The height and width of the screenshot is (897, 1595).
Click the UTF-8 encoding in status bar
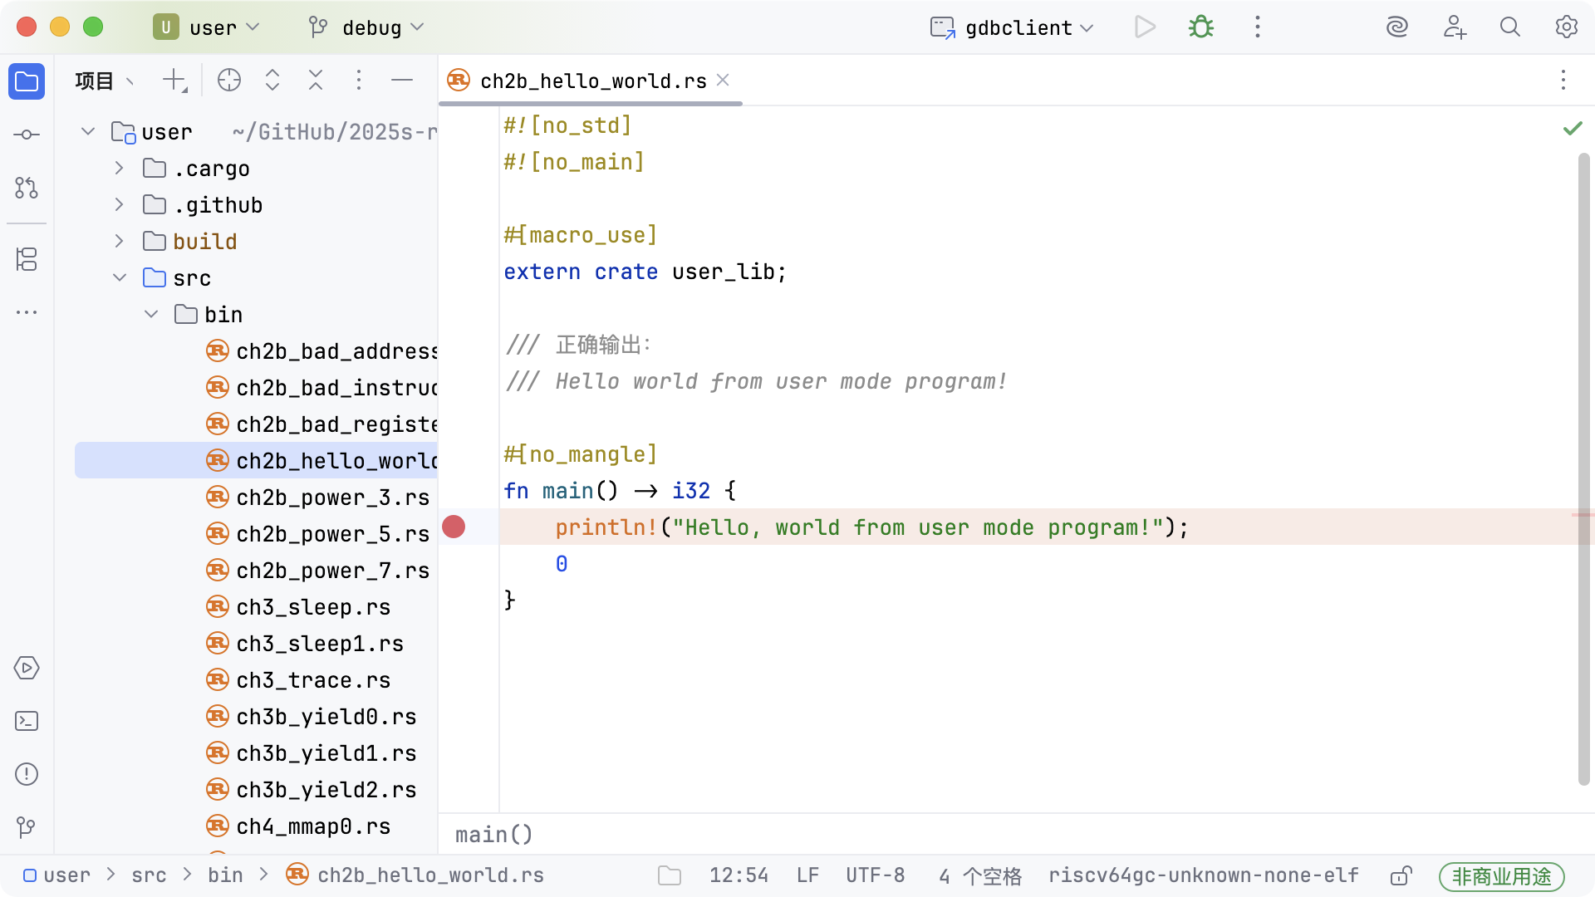(875, 875)
